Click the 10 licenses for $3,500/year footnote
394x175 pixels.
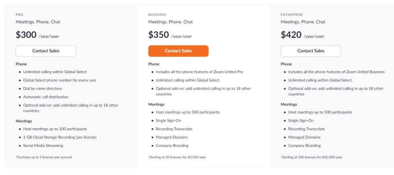(x=177, y=157)
